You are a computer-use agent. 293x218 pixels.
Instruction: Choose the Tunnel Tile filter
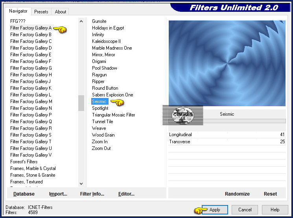pos(103,122)
